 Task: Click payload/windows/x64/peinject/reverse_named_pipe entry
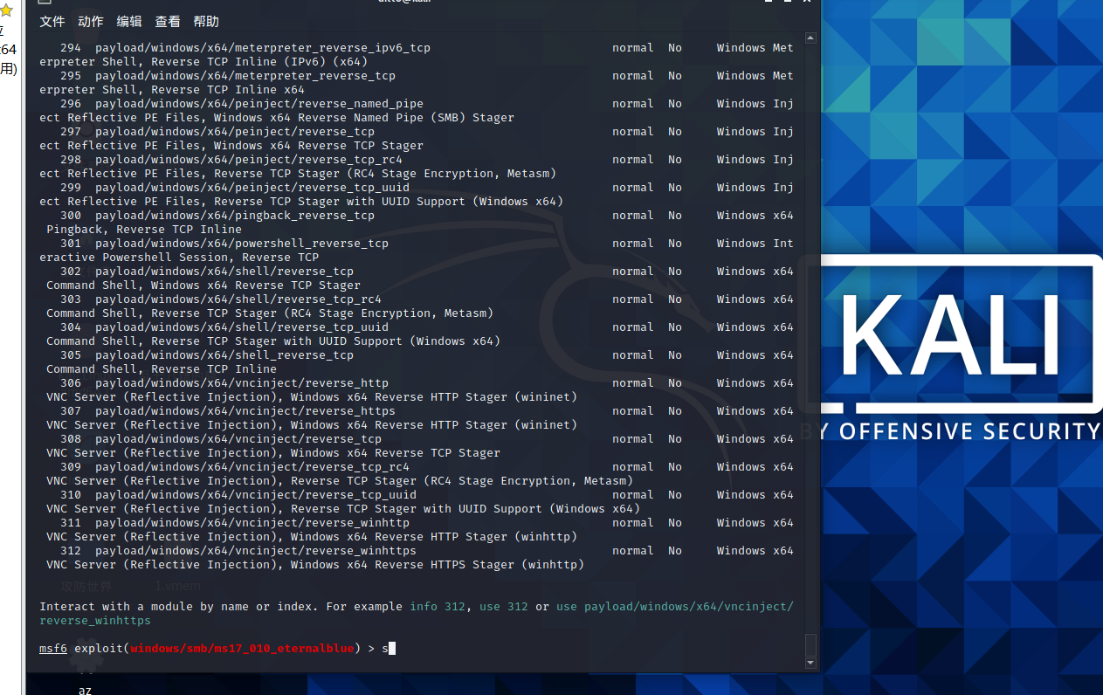(x=259, y=104)
